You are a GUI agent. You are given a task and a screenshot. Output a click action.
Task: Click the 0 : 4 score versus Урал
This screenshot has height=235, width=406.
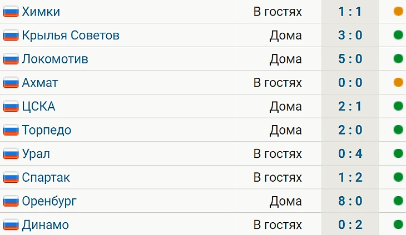click(350, 154)
